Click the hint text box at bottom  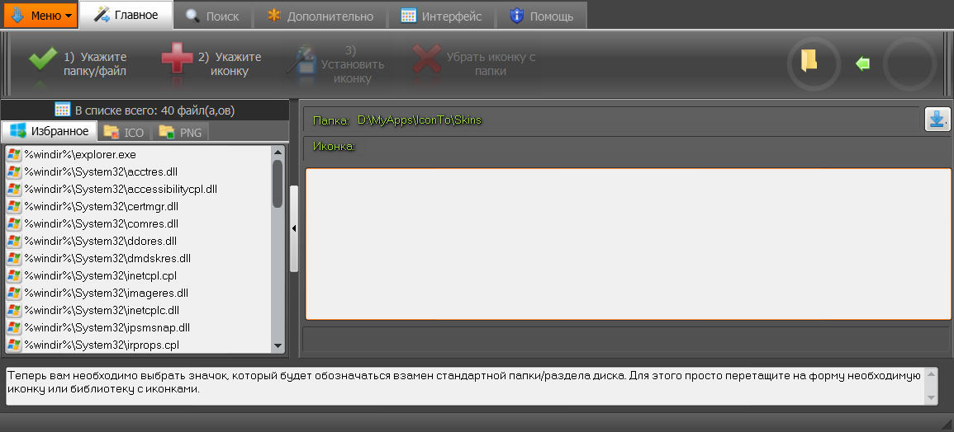point(464,386)
